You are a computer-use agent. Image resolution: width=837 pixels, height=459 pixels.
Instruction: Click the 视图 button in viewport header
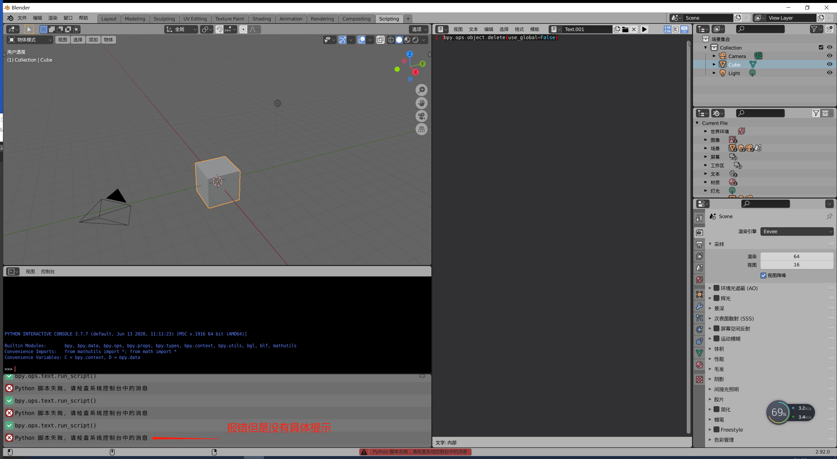[x=63, y=40]
